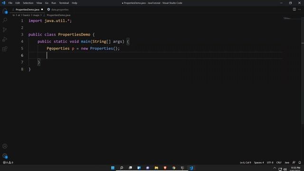The image size is (304, 171).
Task: Click 'main' method name on line 4
Action: (85, 41)
